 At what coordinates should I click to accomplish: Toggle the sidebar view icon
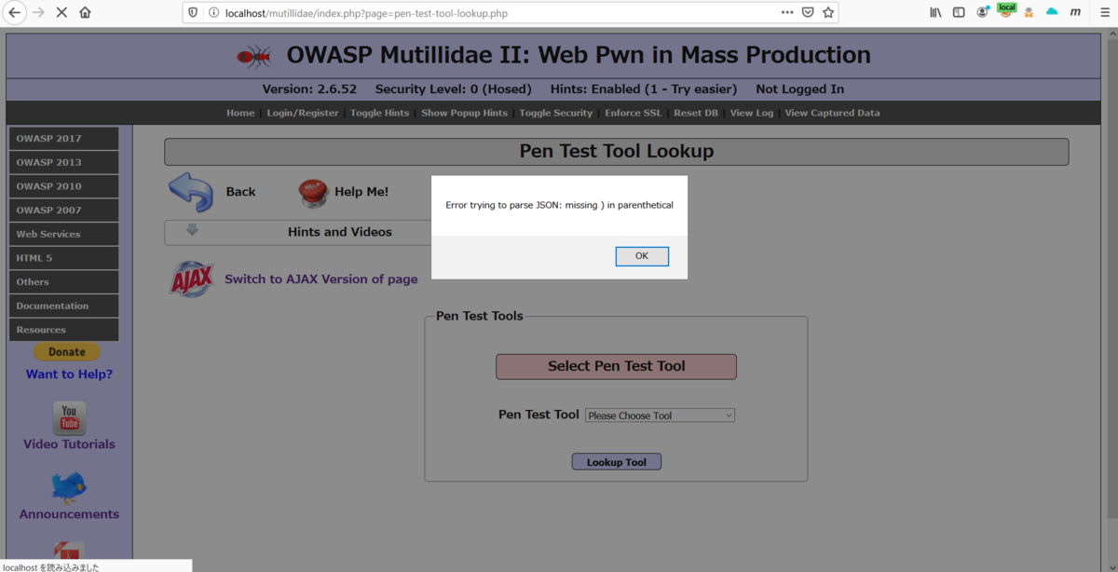click(x=959, y=13)
